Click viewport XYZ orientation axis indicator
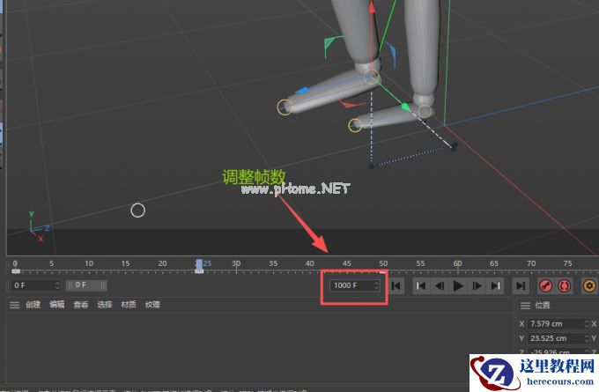Screen dimensions: 599x392 click(x=37, y=227)
